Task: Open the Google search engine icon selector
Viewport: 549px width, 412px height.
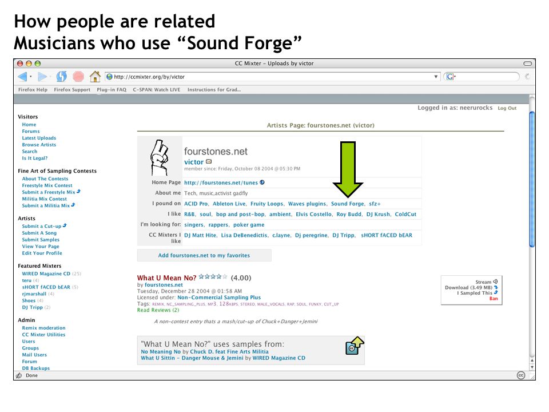Action: coord(451,76)
